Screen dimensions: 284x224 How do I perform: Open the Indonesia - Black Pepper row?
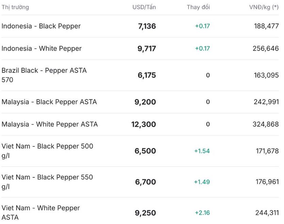point(41,26)
